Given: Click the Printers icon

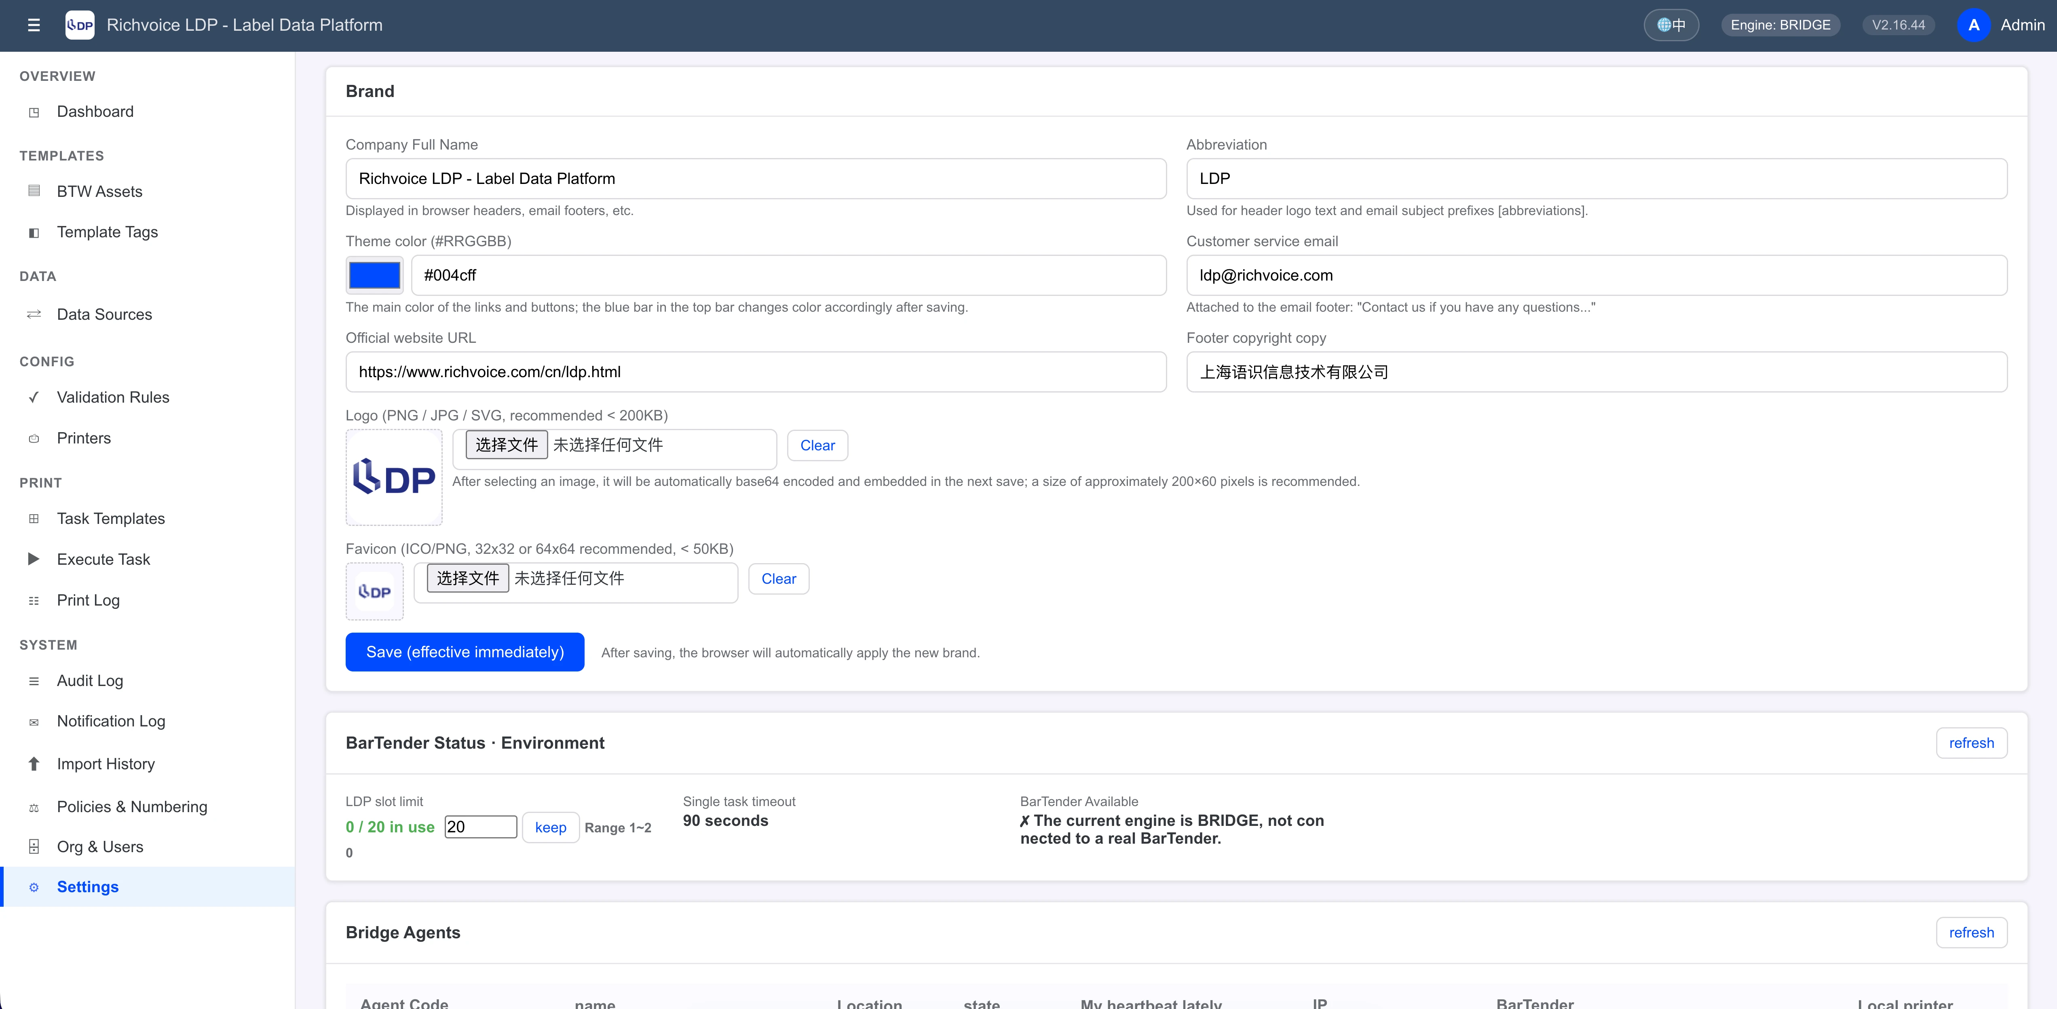Looking at the screenshot, I should click(34, 438).
